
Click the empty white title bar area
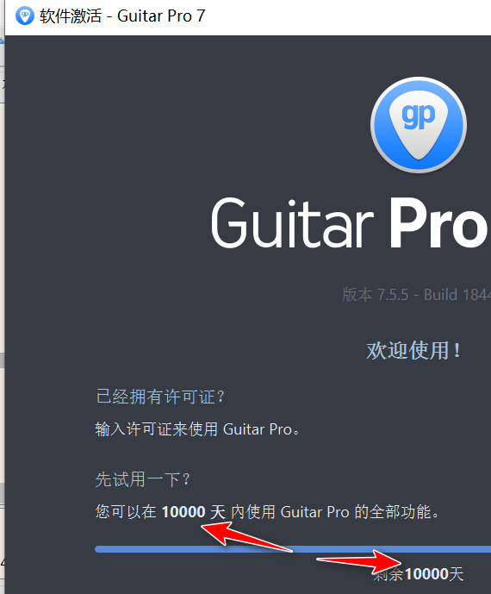click(x=348, y=17)
